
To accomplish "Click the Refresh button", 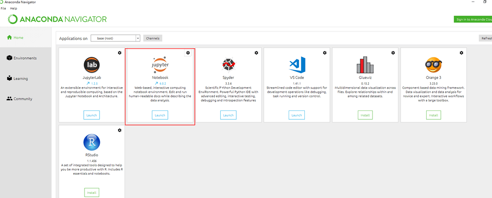I will (x=485, y=38).
